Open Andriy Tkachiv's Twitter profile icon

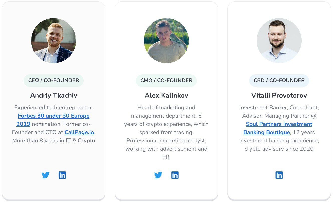45,175
